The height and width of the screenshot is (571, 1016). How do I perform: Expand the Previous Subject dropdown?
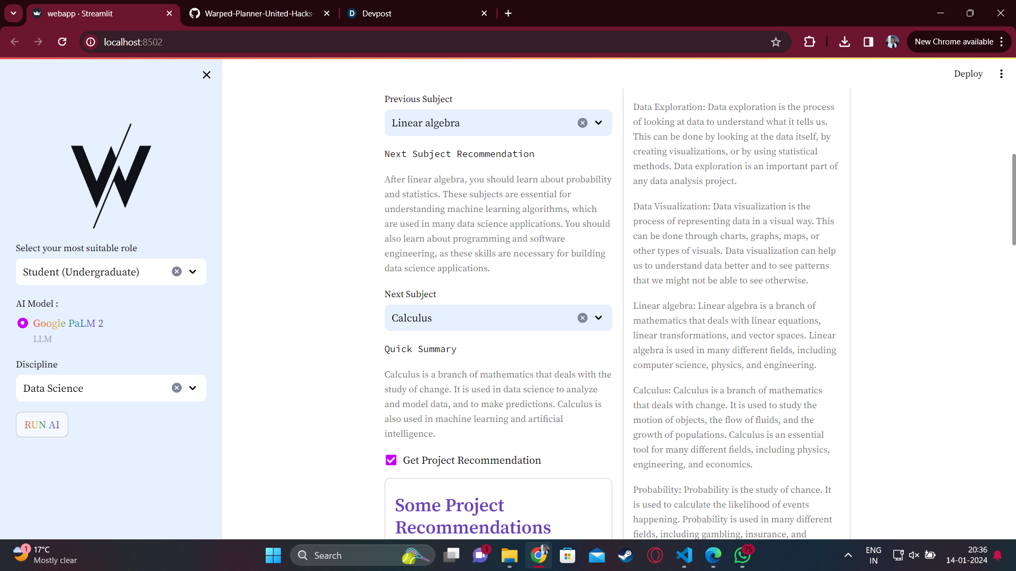pyautogui.click(x=598, y=123)
